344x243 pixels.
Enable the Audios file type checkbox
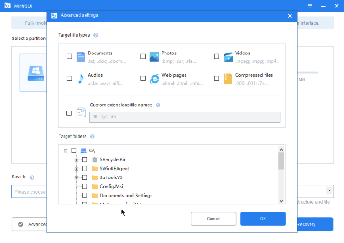pos(69,79)
